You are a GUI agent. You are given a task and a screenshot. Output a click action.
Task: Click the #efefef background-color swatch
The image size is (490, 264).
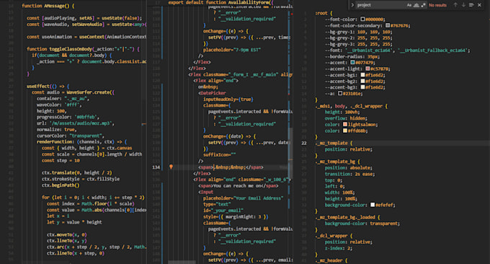[x=373, y=205]
